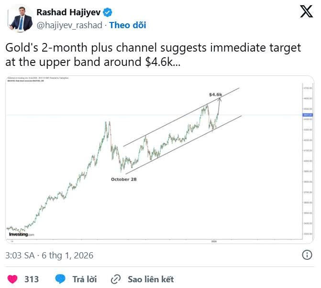Open Rashad Hajiyev's profile avatar

(x=21, y=18)
